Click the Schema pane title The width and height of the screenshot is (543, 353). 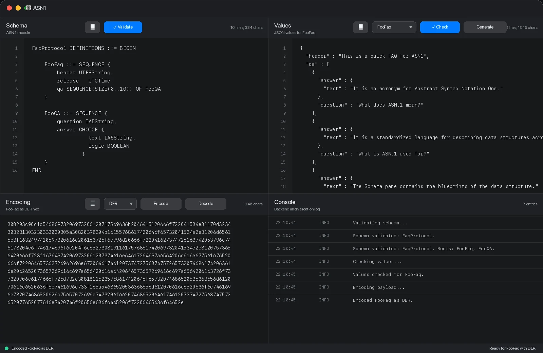click(x=17, y=26)
